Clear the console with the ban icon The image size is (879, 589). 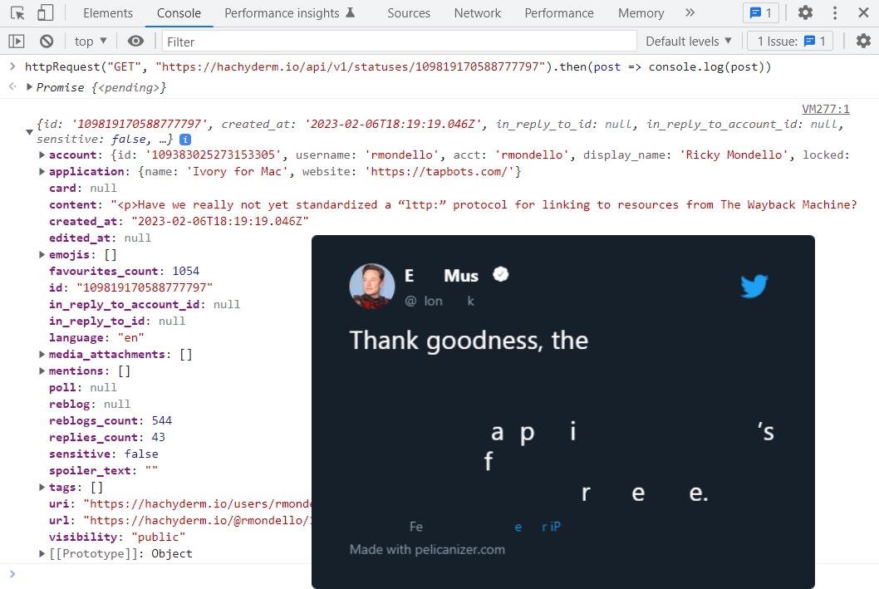(x=47, y=41)
